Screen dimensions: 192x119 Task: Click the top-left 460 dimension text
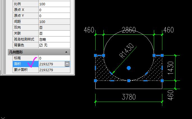click(x=89, y=30)
